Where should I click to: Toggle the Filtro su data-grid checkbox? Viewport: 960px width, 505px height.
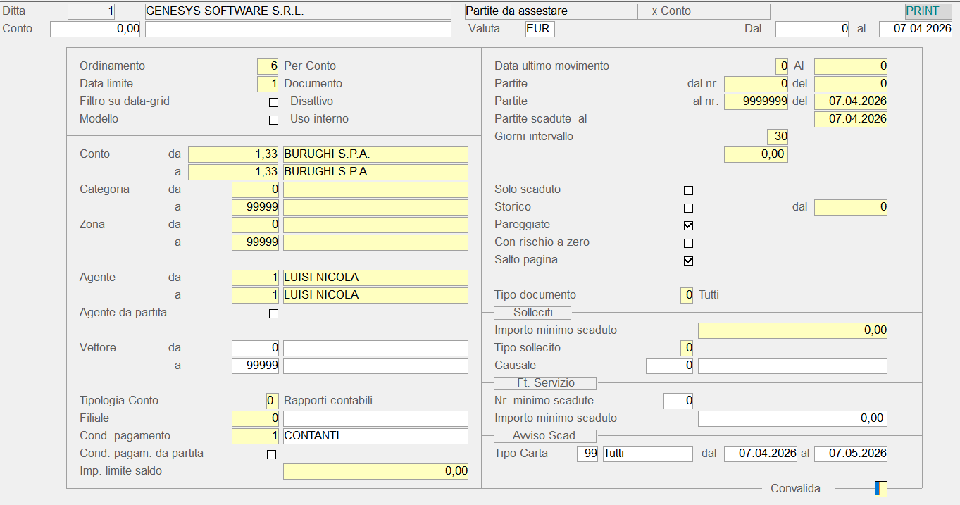click(273, 102)
